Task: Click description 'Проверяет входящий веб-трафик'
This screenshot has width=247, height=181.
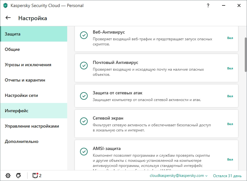Action: [152, 41]
